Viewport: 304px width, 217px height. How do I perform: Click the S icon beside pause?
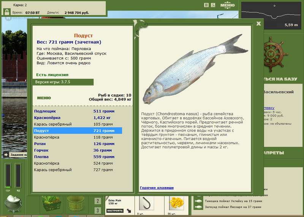(213, 5)
